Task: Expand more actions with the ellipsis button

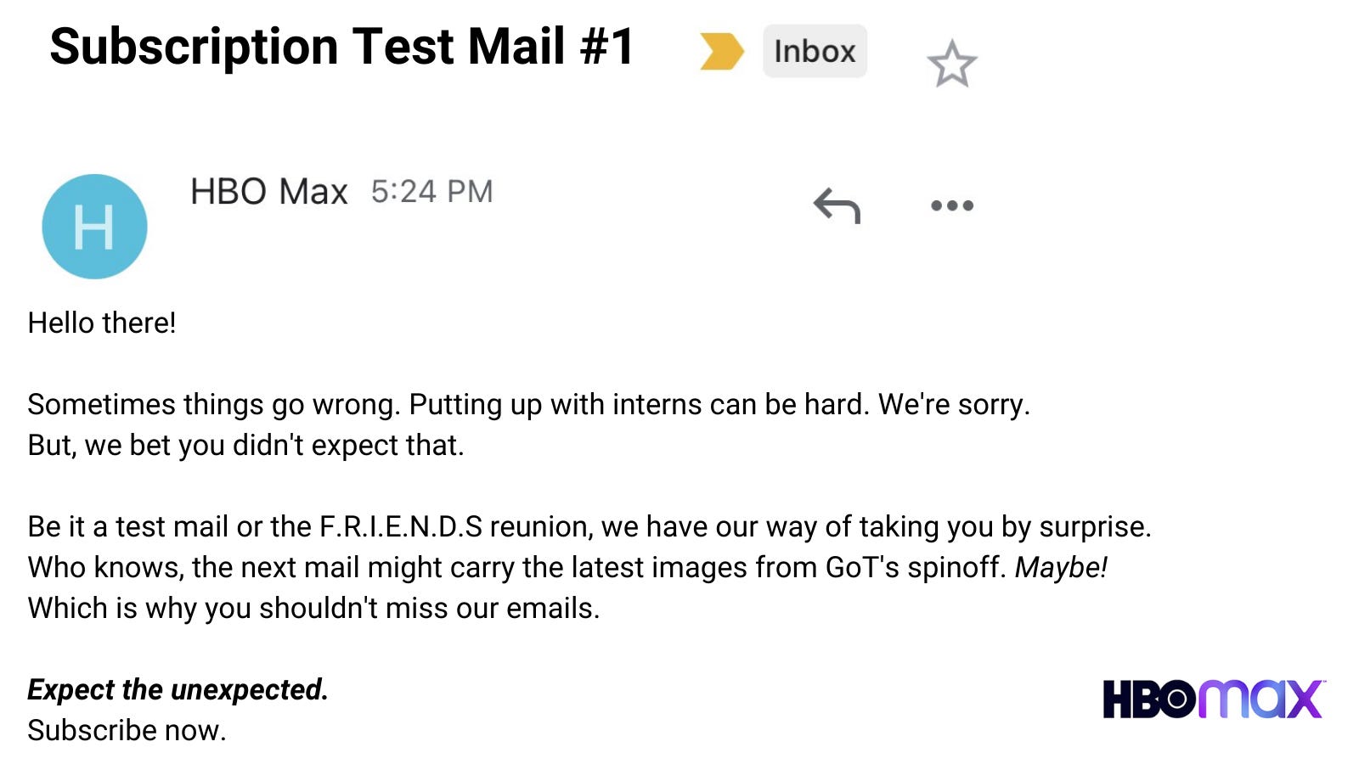Action: click(x=952, y=204)
